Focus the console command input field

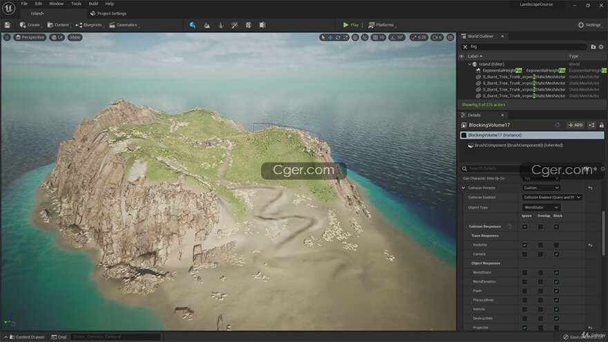115,337
